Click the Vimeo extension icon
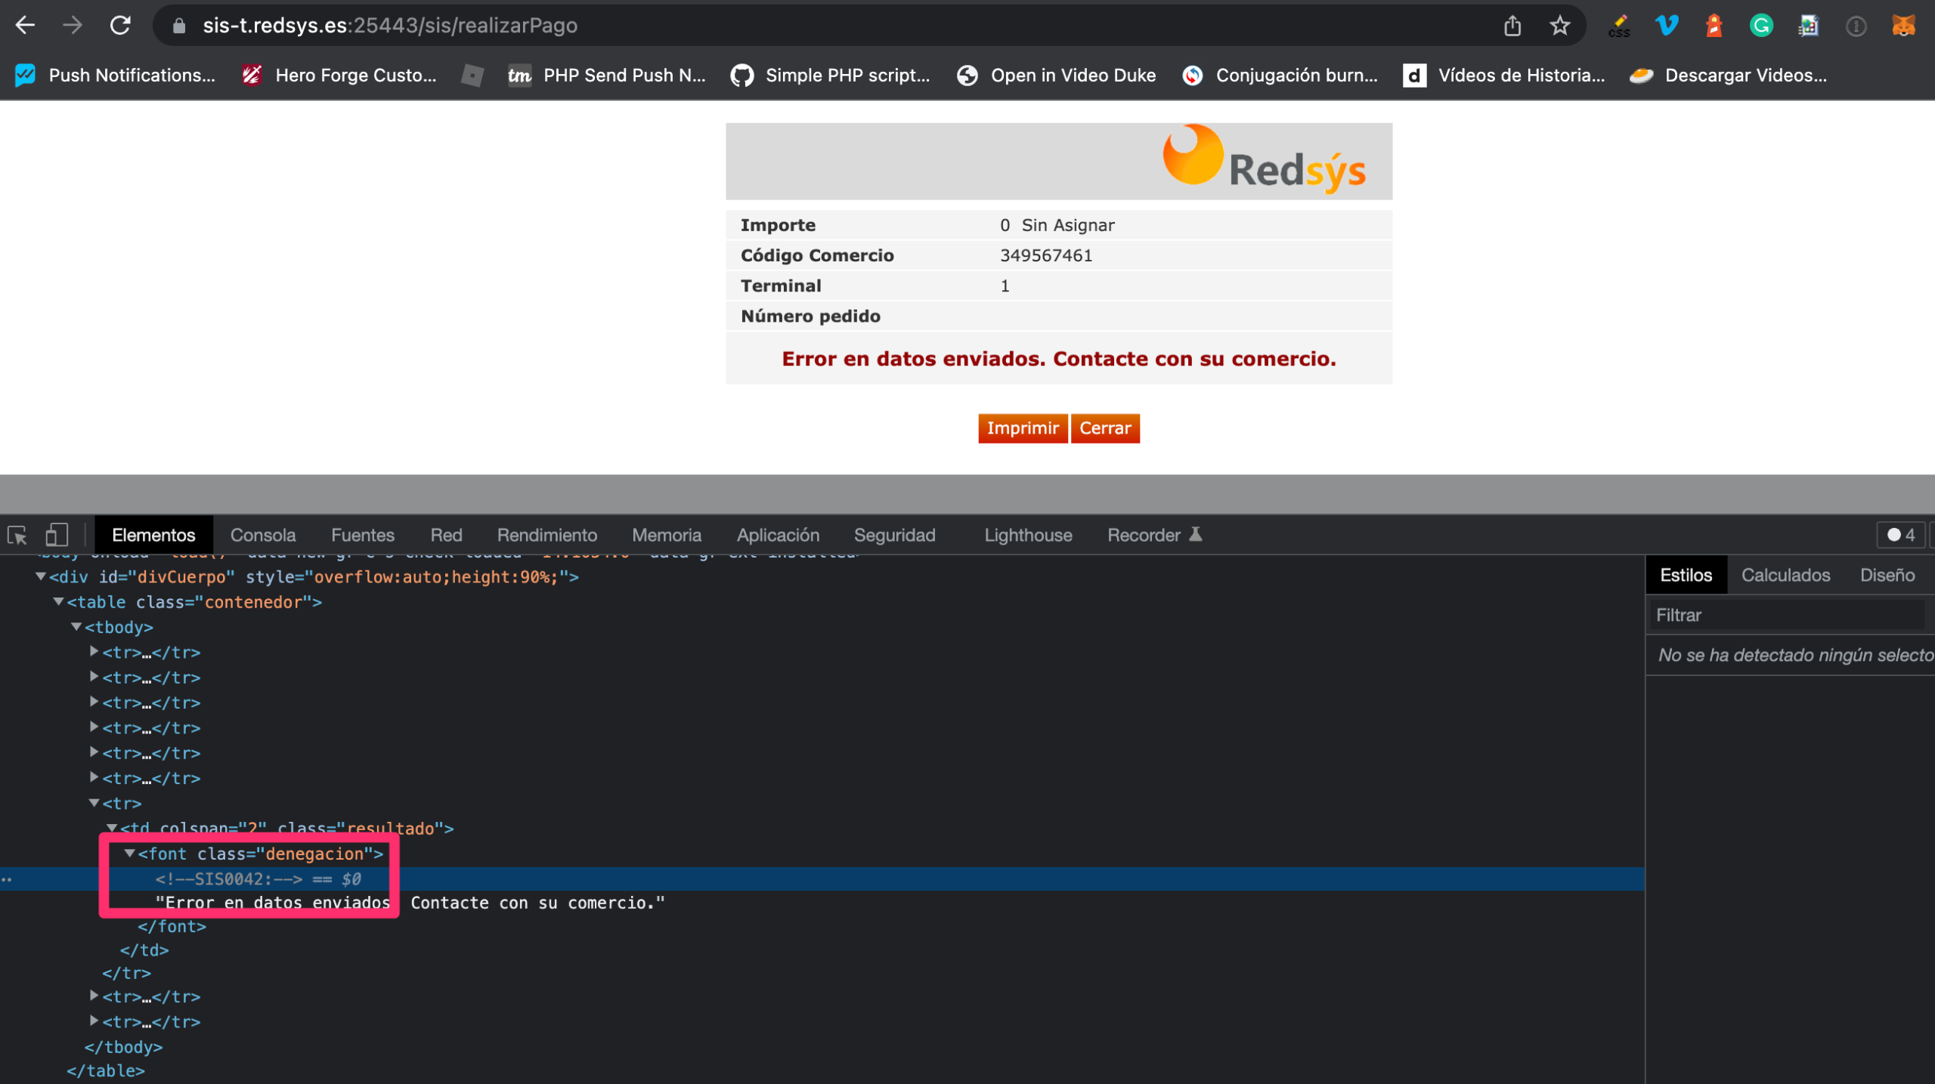The image size is (1935, 1084). (x=1667, y=26)
